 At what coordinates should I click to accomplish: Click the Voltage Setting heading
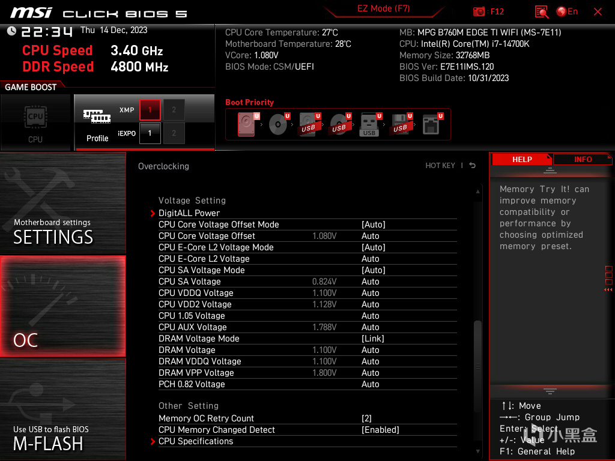pyautogui.click(x=192, y=200)
